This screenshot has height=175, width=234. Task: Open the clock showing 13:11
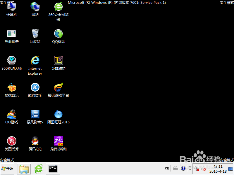pos(218,169)
